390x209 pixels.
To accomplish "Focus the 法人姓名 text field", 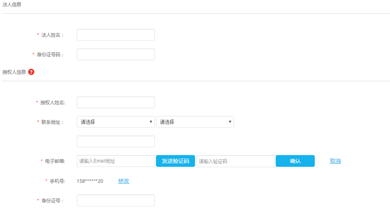I will (115, 35).
